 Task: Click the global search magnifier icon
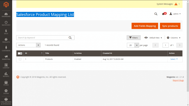coord(156,14)
